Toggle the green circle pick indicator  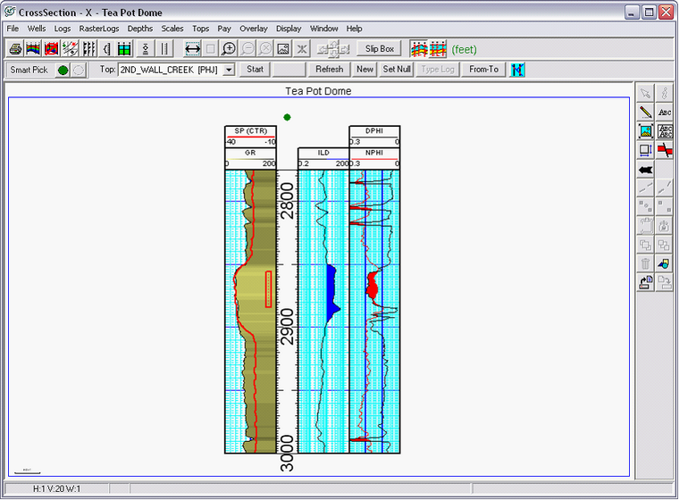tap(63, 69)
